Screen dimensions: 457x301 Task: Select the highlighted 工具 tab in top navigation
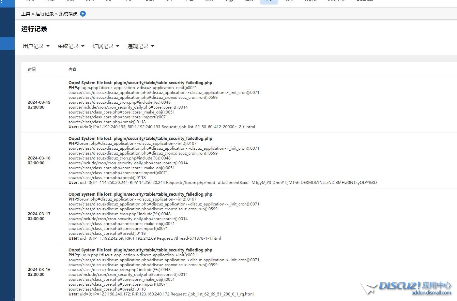point(269,1)
